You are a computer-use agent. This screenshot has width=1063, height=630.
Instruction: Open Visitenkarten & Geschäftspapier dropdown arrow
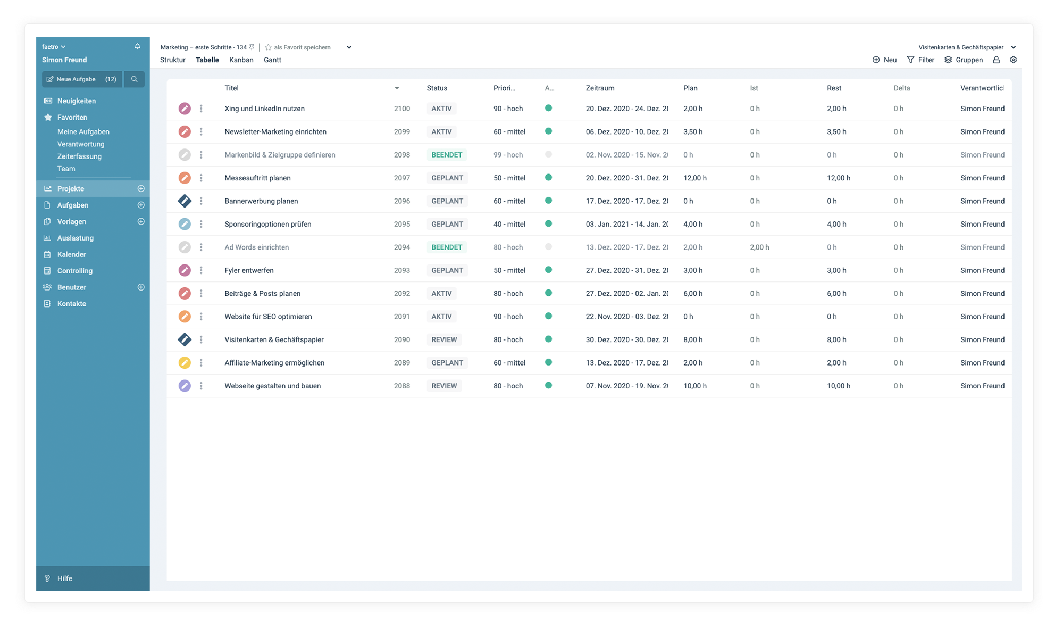(1013, 47)
